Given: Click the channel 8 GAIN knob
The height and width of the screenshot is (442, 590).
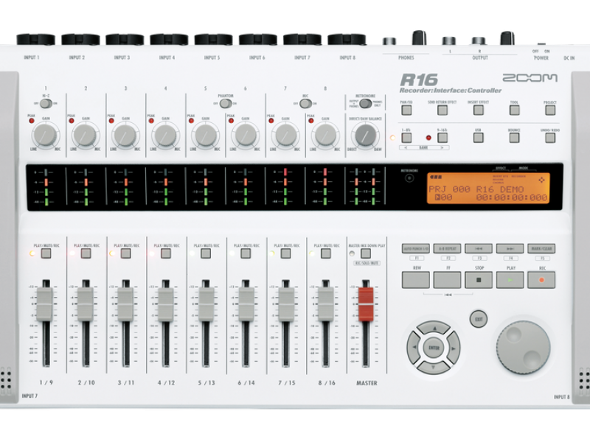Looking at the screenshot, I should [x=325, y=135].
